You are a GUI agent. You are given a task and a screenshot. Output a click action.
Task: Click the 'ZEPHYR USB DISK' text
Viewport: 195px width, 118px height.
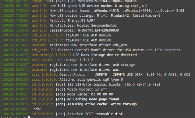tap(128, 75)
